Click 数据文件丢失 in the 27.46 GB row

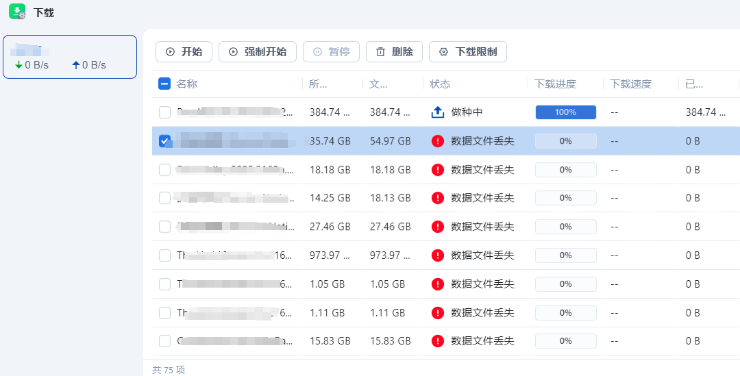[x=482, y=227]
